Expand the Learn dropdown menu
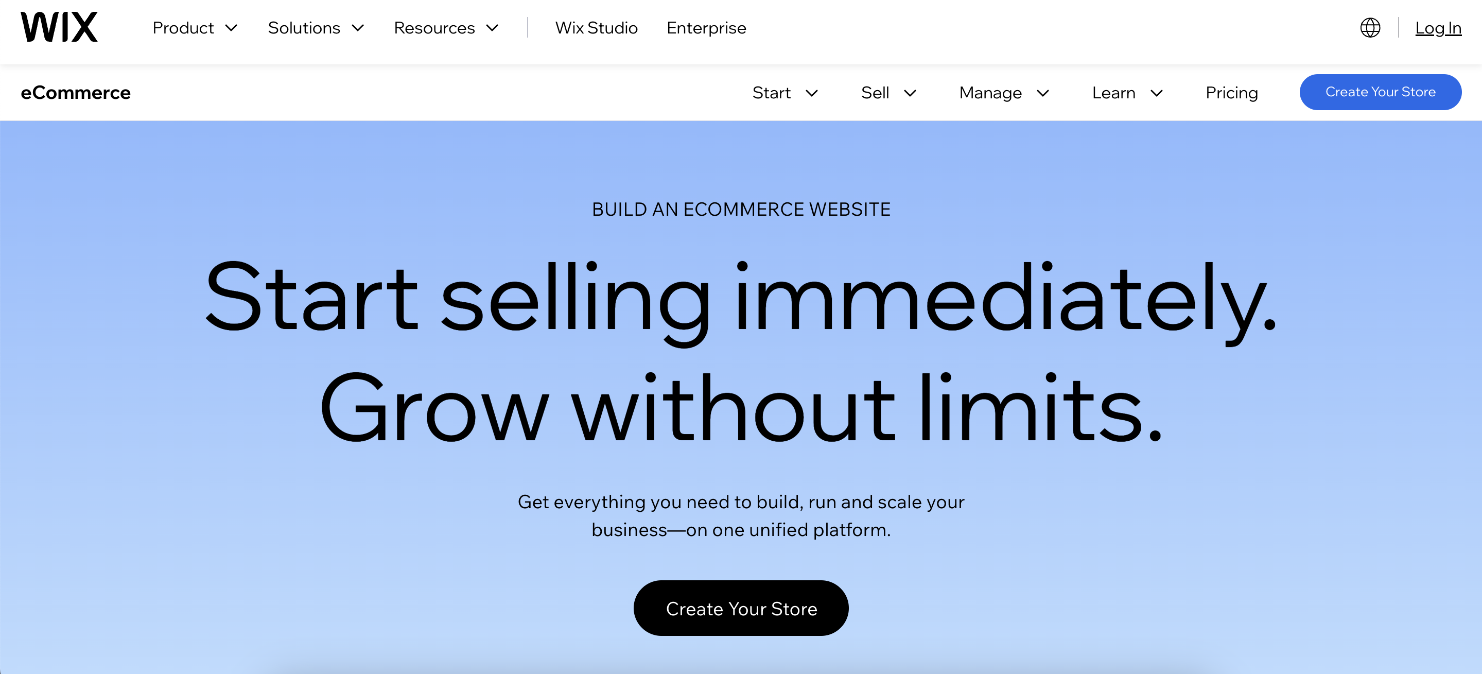 pos(1127,92)
